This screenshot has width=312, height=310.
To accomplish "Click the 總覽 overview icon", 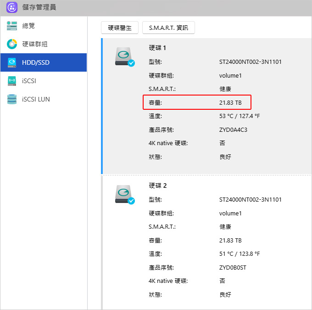I will pyautogui.click(x=12, y=26).
